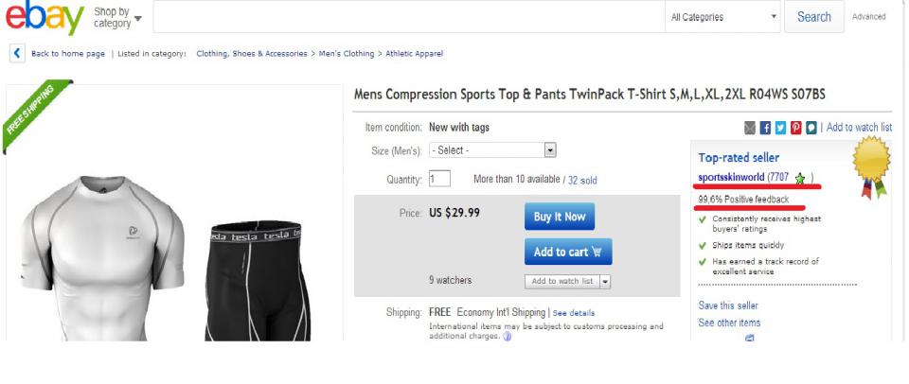Click Advanced search link
This screenshot has height=384, width=909.
868,17
